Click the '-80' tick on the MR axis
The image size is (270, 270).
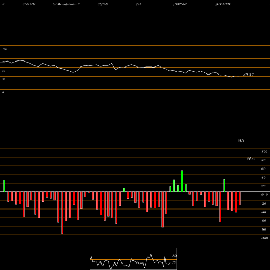[x=264, y=230]
